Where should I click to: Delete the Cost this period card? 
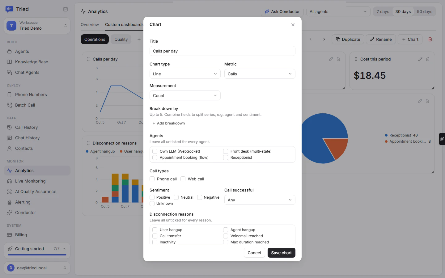tap(428, 59)
